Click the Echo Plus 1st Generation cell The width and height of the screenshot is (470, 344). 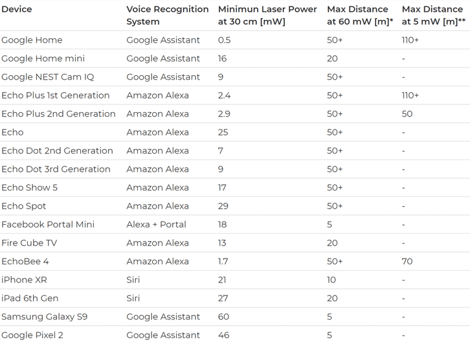(x=56, y=95)
